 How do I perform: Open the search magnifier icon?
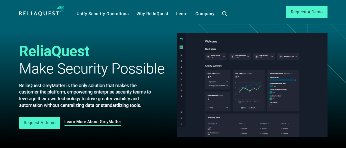click(225, 14)
